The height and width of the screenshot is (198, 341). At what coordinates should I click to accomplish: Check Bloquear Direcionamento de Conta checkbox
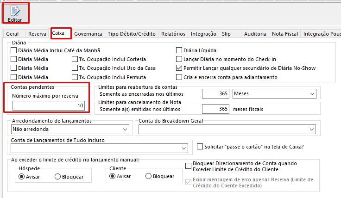click(188, 166)
